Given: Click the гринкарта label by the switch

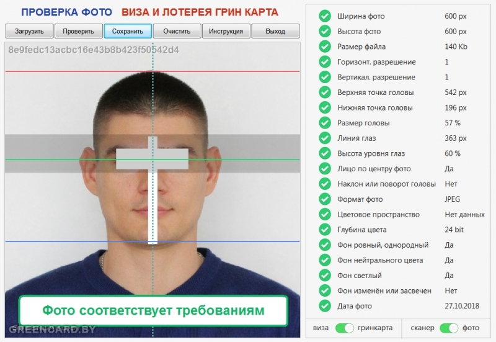Looking at the screenshot, I should pos(375,328).
